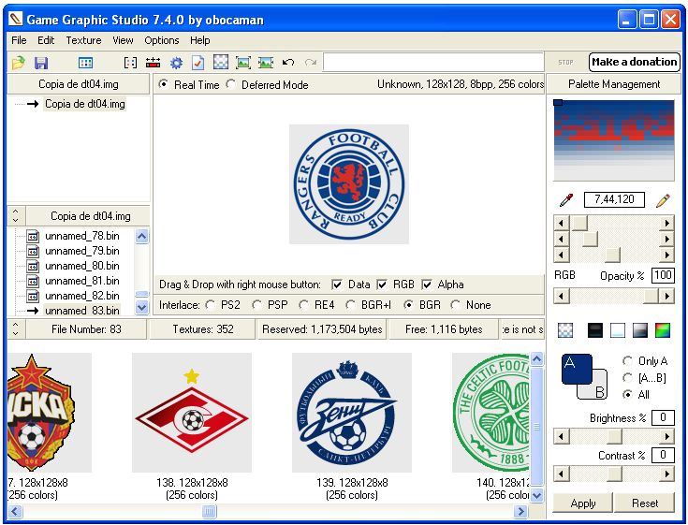Click color swatch A in palette panel
Image resolution: width=688 pixels, height=525 pixels.
pos(577,369)
